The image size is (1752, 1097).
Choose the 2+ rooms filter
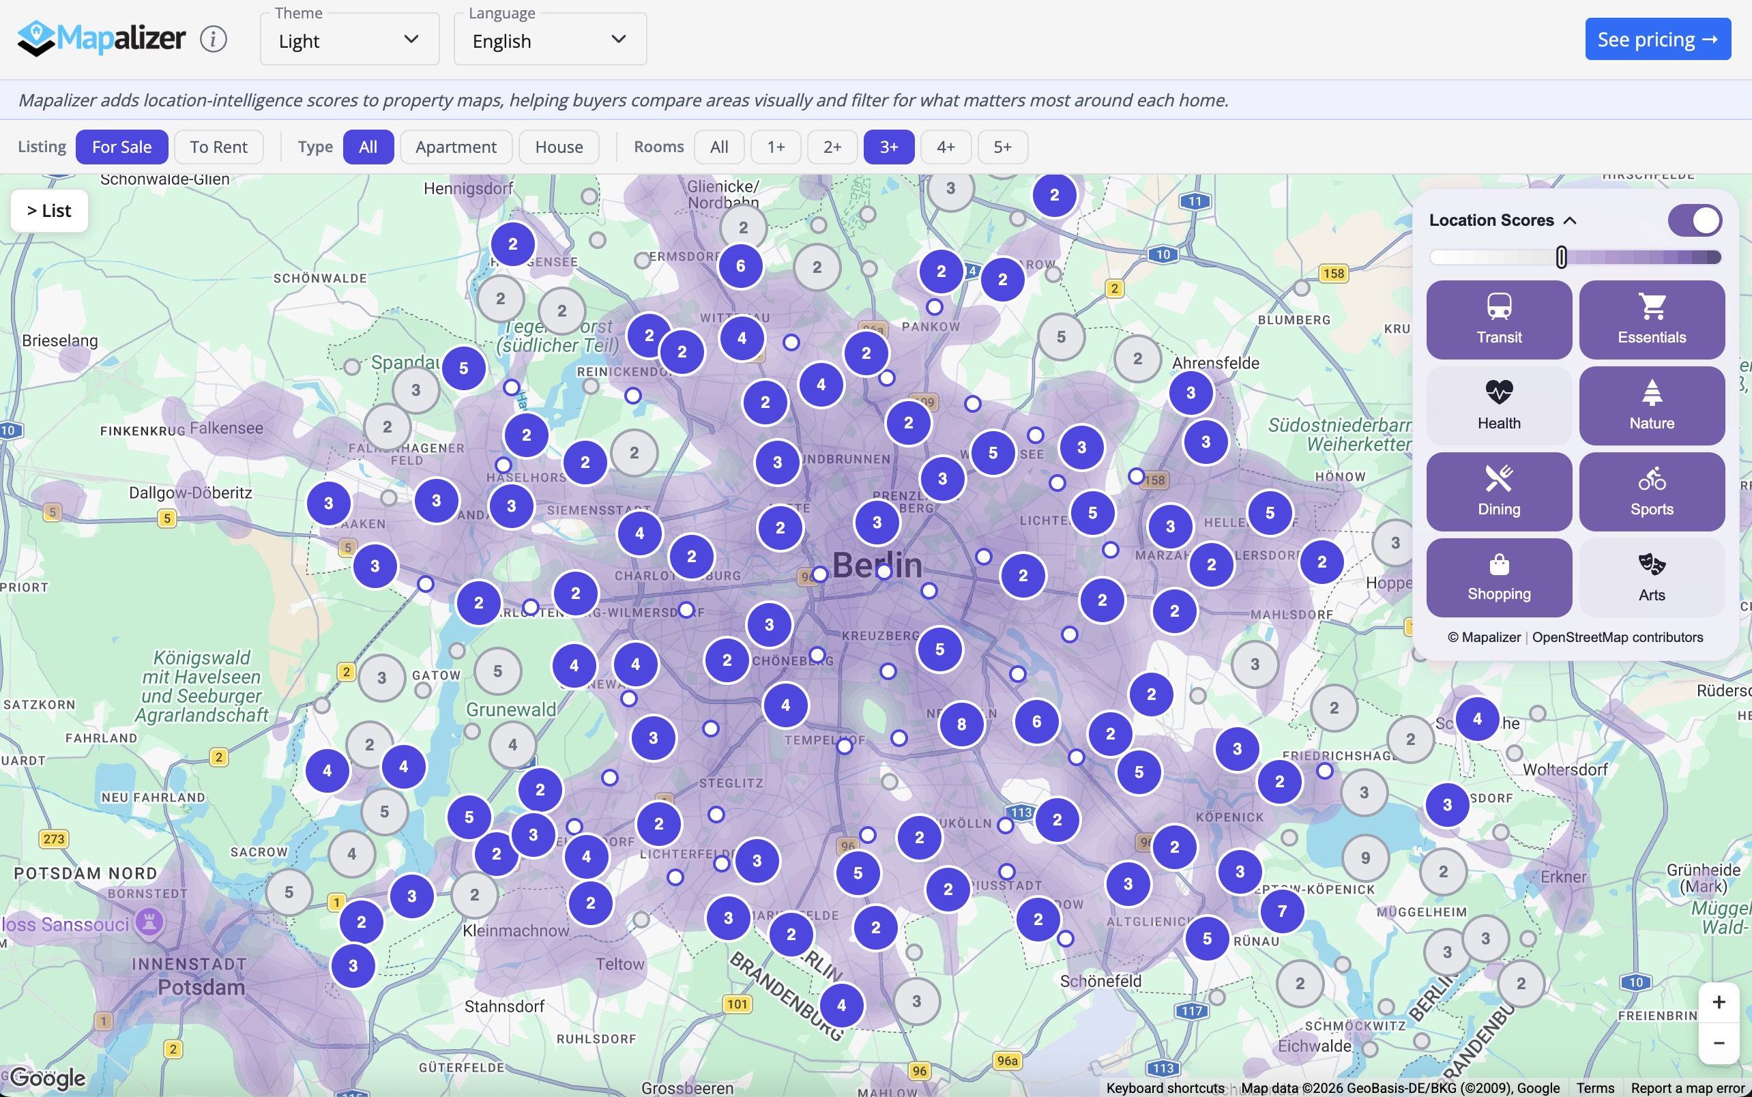[x=832, y=147]
